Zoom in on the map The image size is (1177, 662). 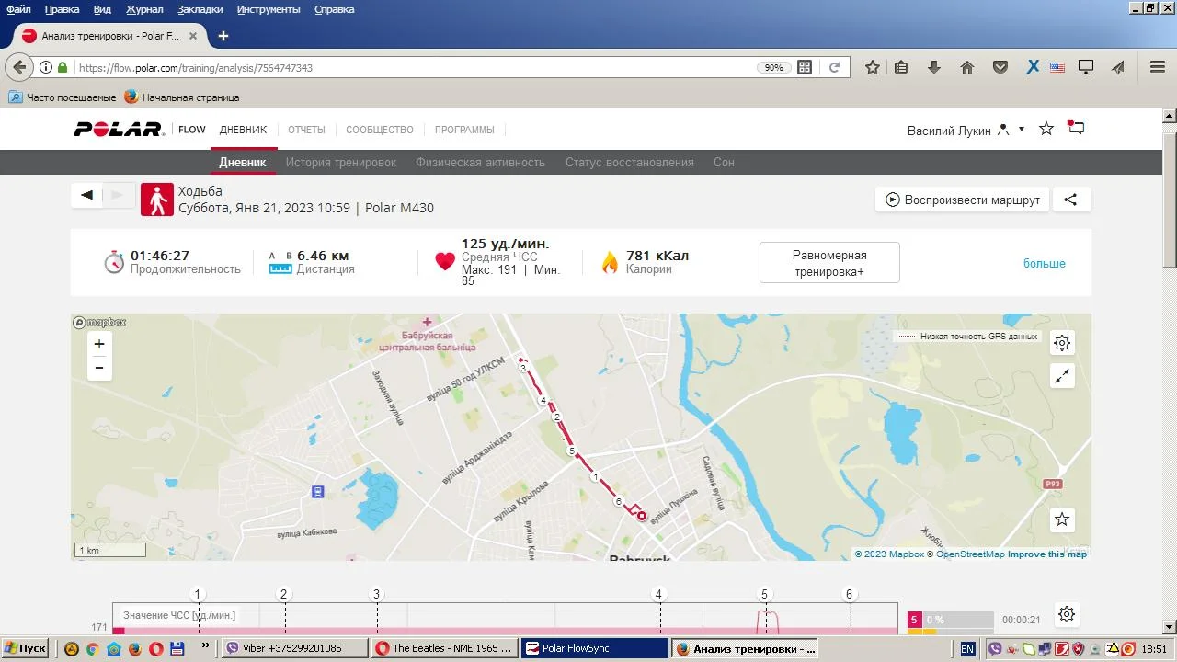99,344
